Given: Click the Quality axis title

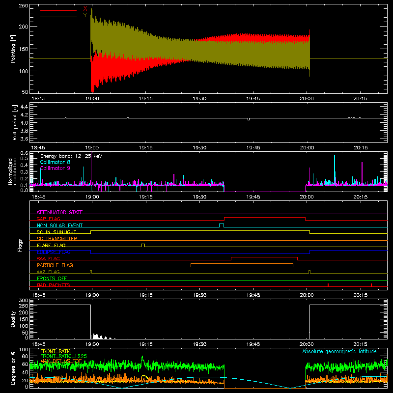Looking at the screenshot, I should pos(13,319).
